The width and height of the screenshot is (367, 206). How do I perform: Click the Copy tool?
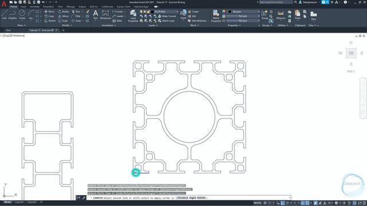(49, 16)
